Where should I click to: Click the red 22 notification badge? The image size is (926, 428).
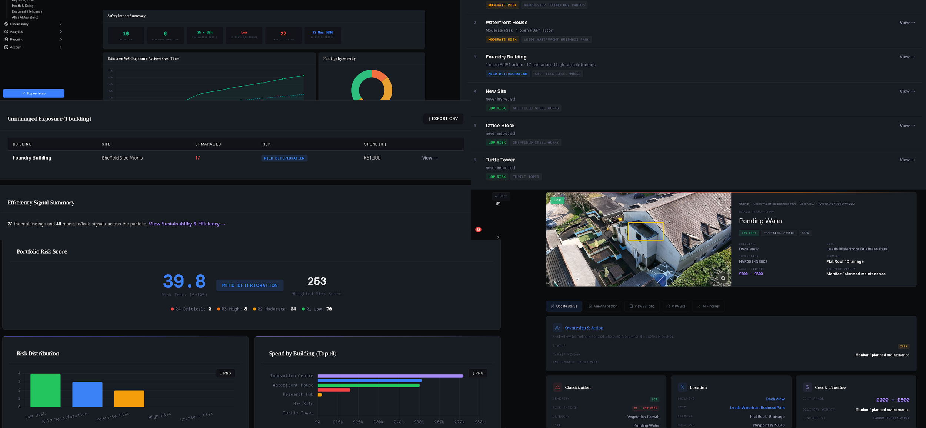(x=478, y=230)
